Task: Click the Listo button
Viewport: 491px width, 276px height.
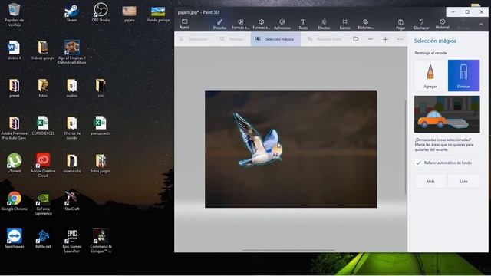Action: coord(463,182)
